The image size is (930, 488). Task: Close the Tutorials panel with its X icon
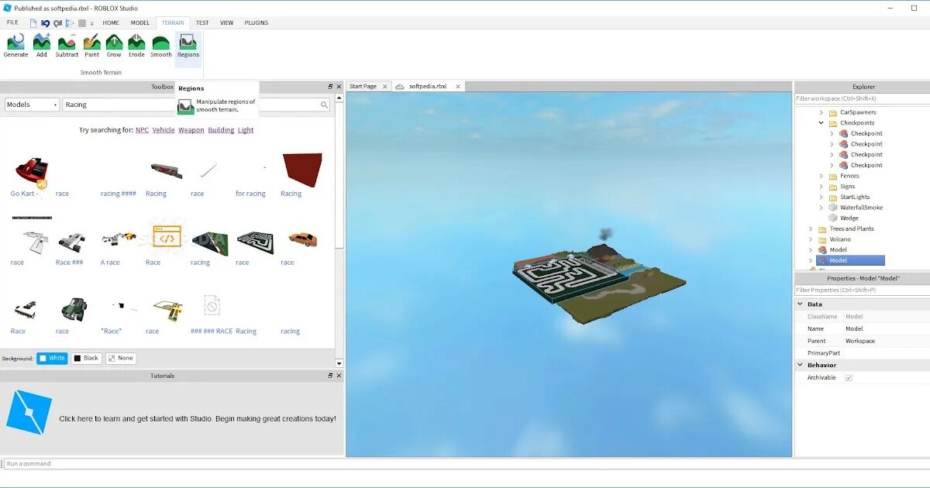339,376
